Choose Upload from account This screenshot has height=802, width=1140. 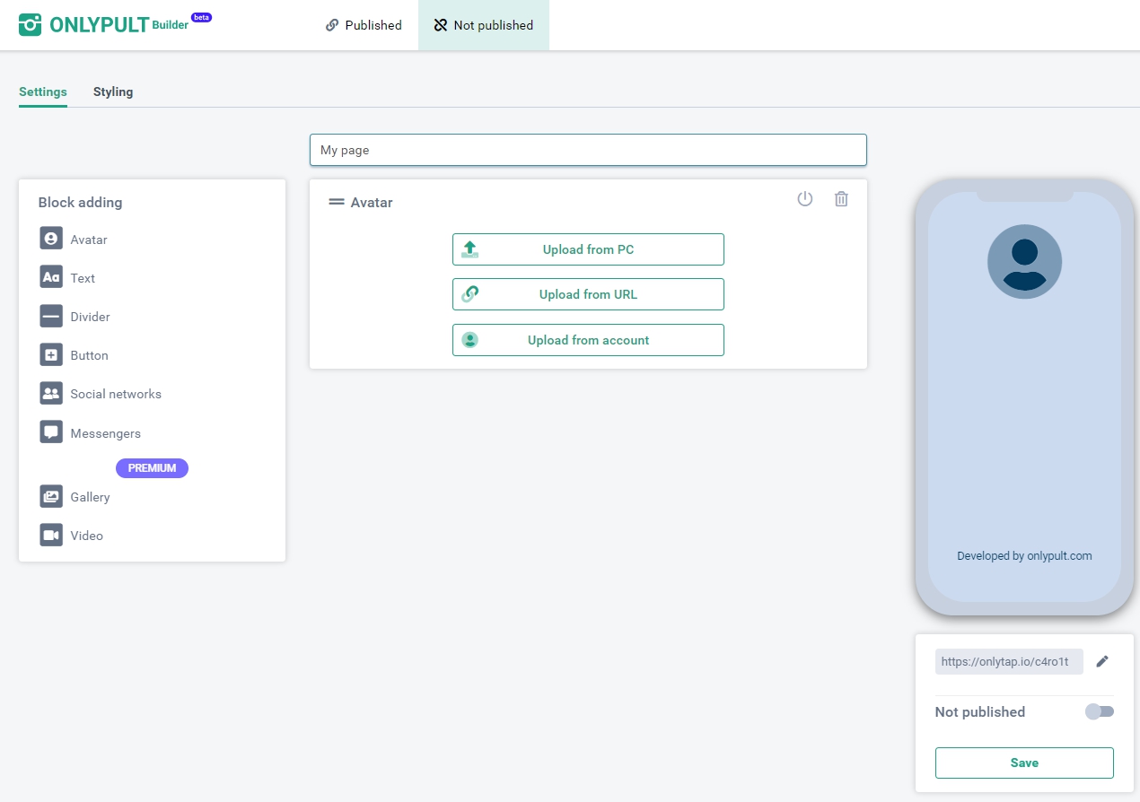point(588,340)
